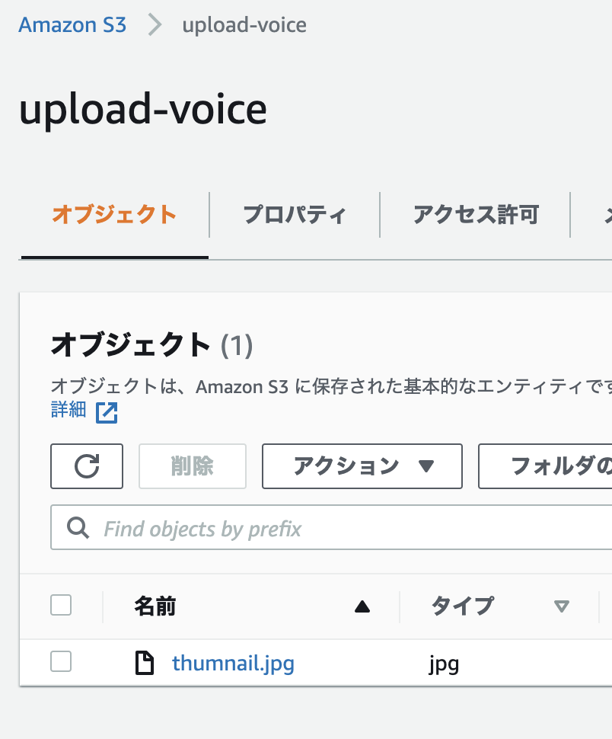The width and height of the screenshot is (612, 739).
Task: Switch to the アクセス許可 tab
Action: coord(474,215)
